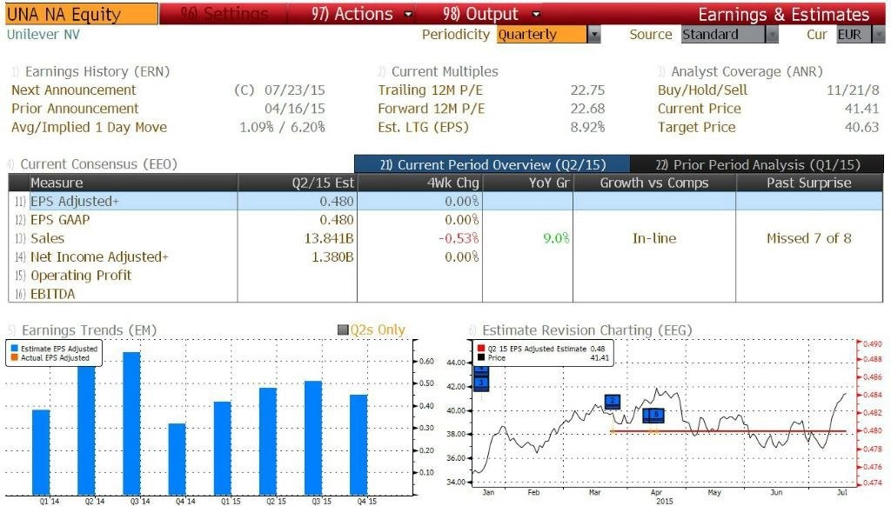Viewport: 891px width, 506px height.
Task: Open Earnings Trends (EM) link
Action: (x=89, y=330)
